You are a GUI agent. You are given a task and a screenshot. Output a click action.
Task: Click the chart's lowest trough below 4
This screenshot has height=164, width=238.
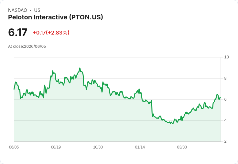[173, 124]
